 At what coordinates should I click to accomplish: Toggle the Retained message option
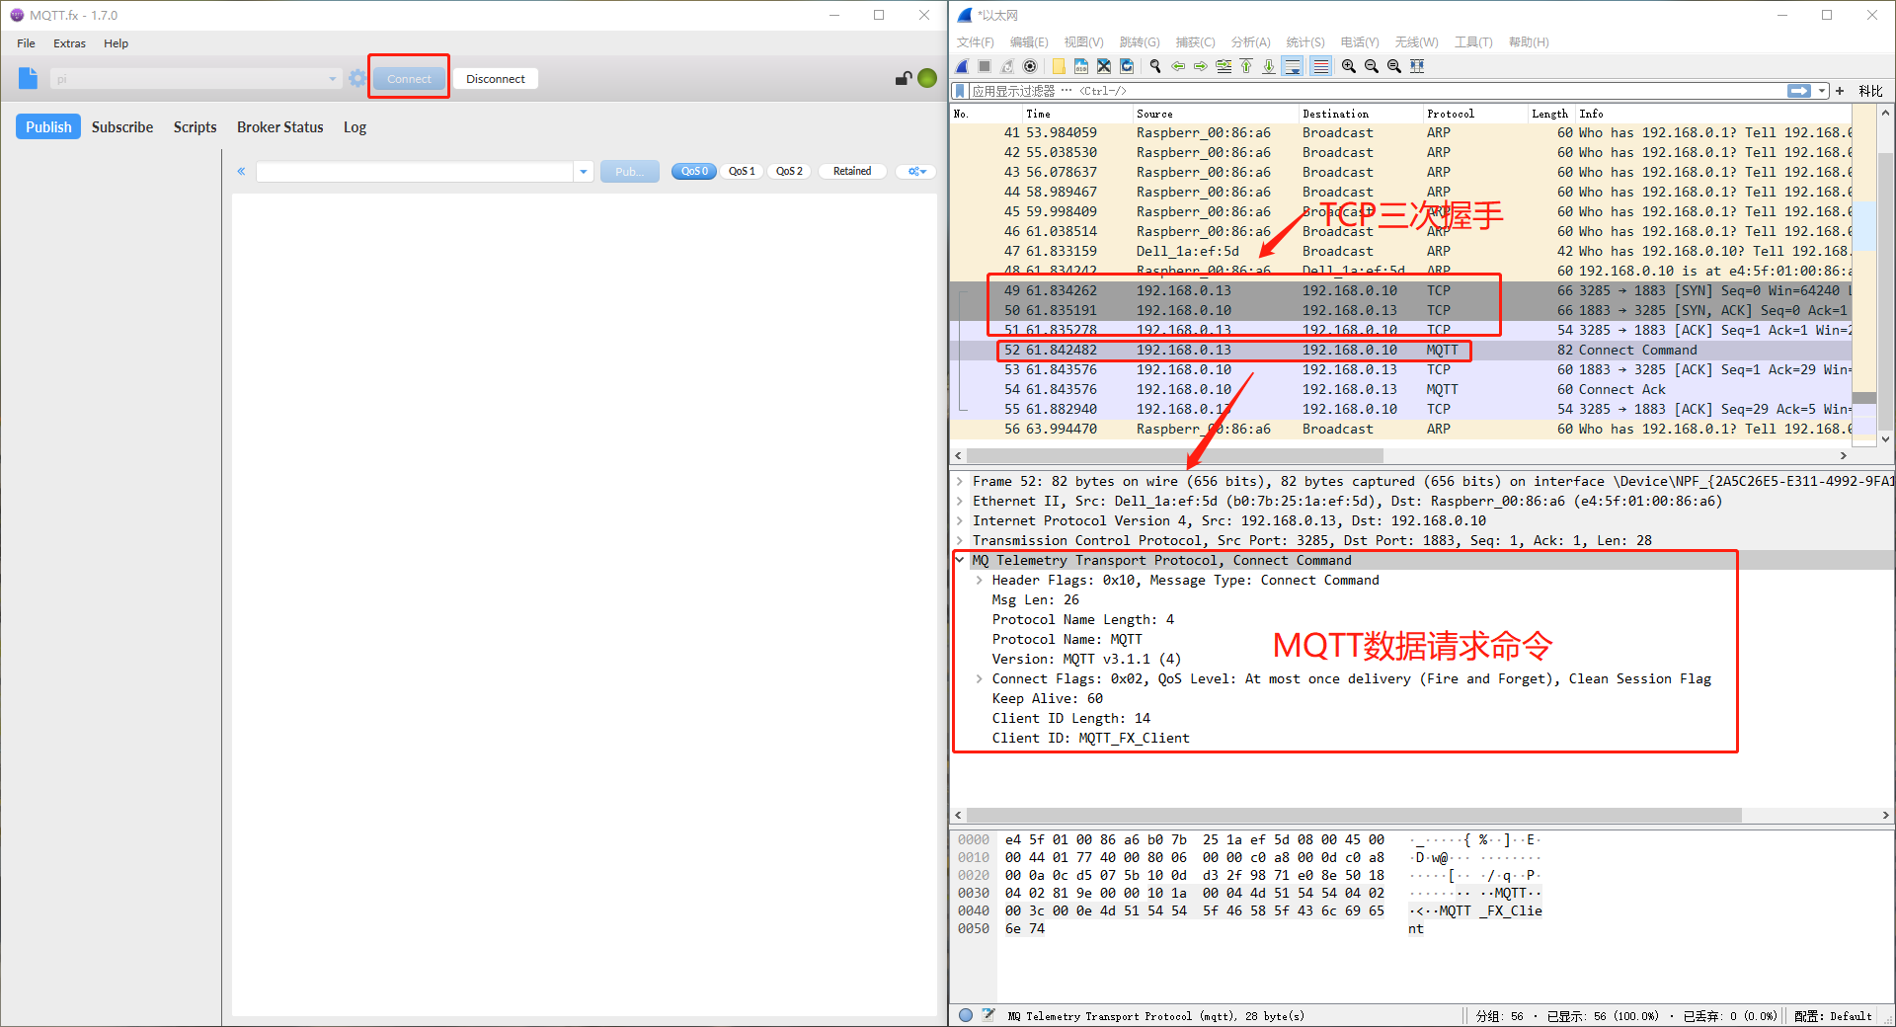pyautogui.click(x=852, y=171)
